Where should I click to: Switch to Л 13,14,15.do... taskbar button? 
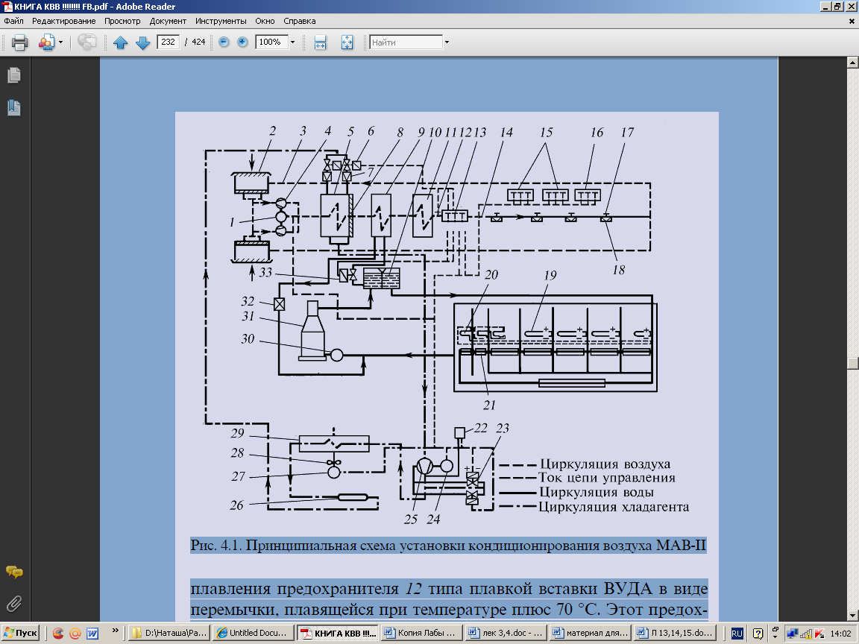pyautogui.click(x=674, y=633)
